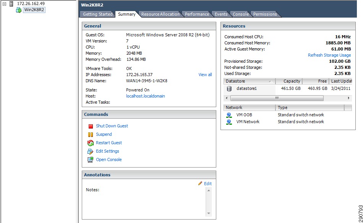This screenshot has height=223, width=363.
Task: Click the host server icon beside 172.26.162.49
Action: pos(11,4)
